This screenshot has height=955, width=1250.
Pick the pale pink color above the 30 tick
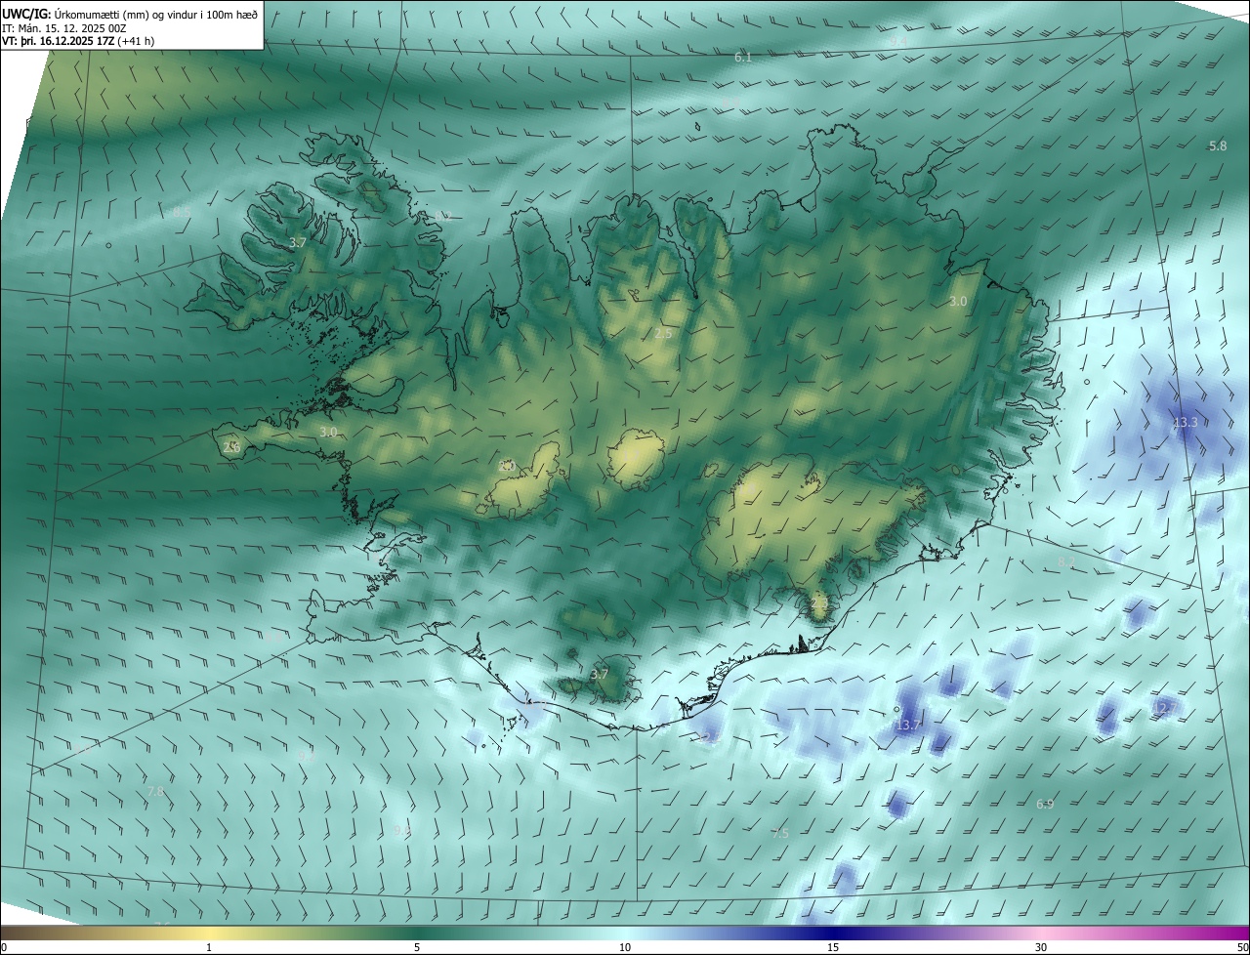click(1041, 934)
